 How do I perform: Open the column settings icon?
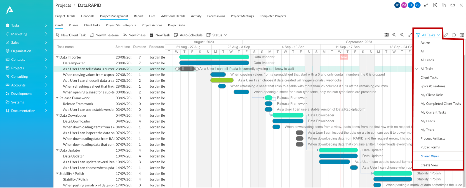[x=462, y=35]
